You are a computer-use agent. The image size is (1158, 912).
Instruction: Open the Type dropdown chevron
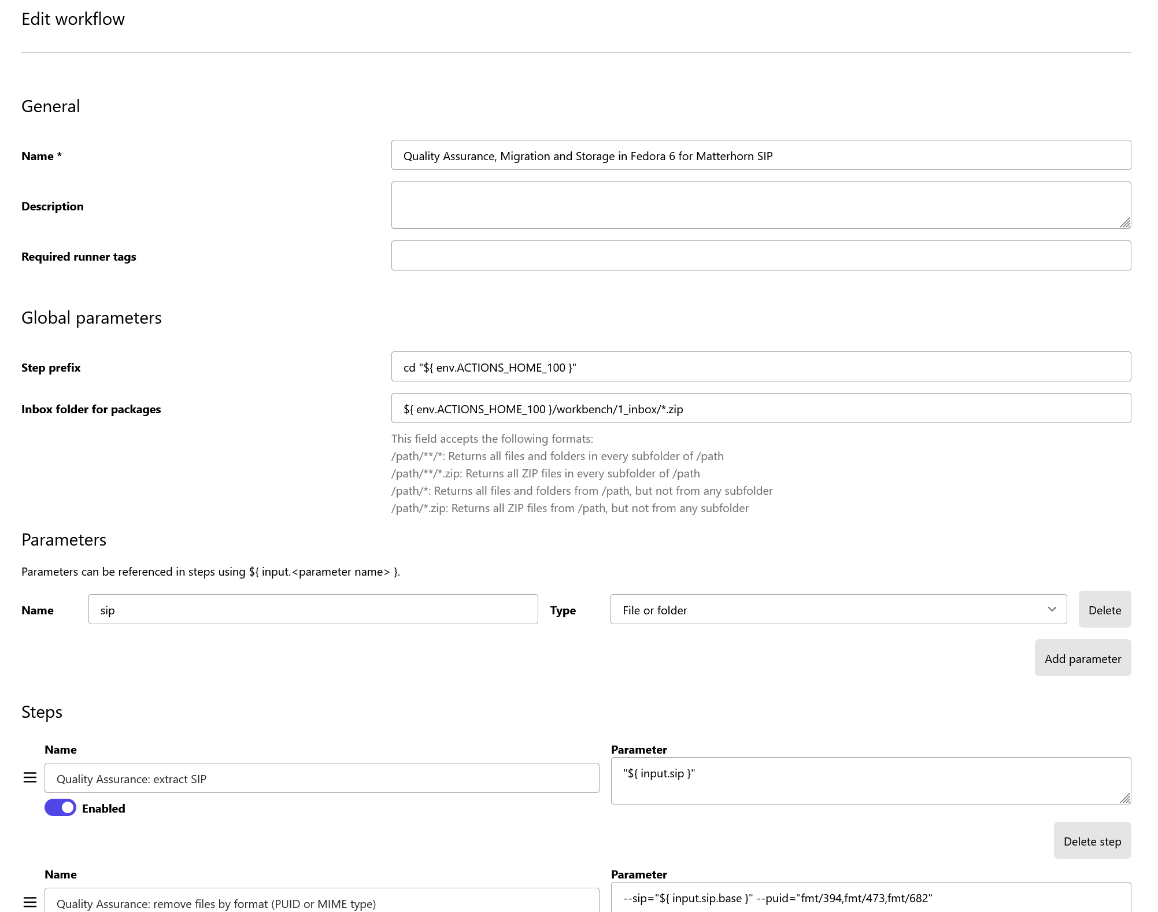[1051, 609]
